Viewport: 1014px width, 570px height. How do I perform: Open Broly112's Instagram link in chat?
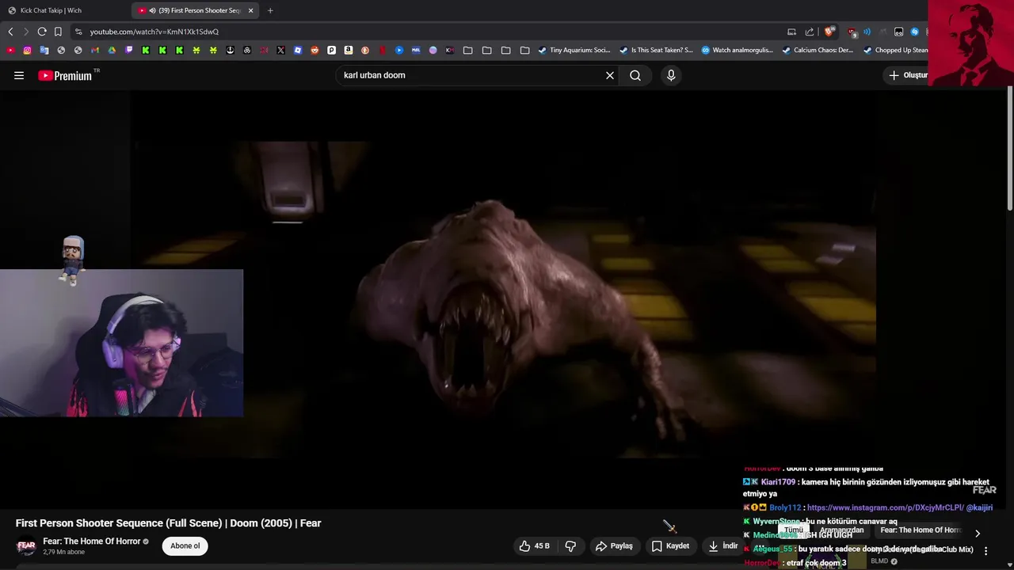click(x=885, y=507)
